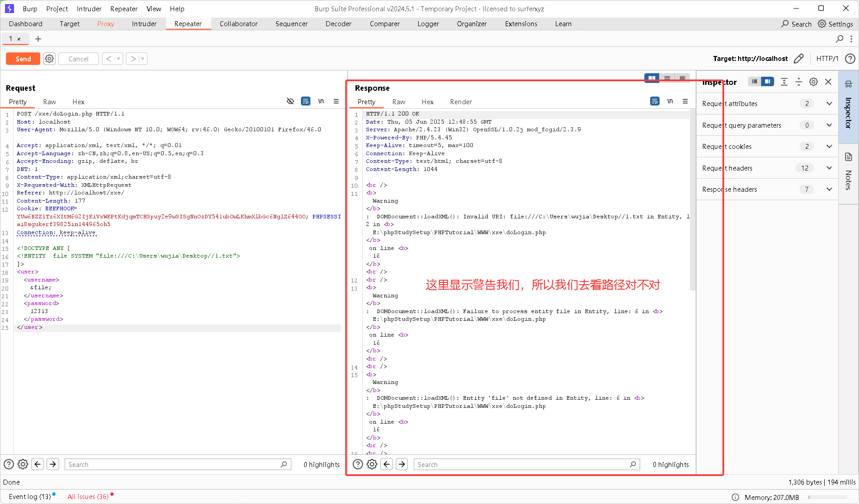Open Request search help icon
859x504 pixels.
click(x=9, y=464)
